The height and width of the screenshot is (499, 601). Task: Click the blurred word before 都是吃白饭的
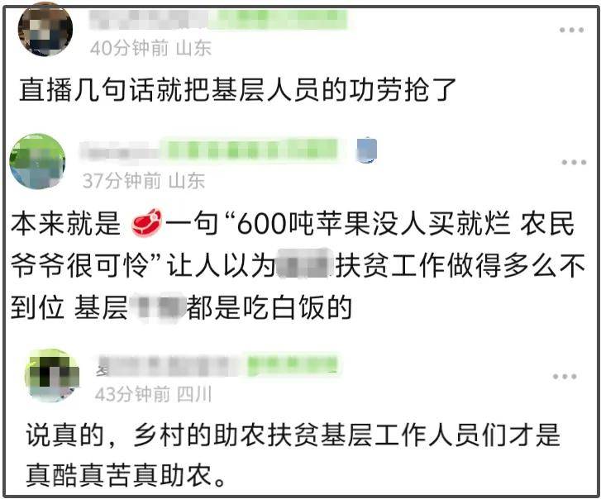pos(158,308)
